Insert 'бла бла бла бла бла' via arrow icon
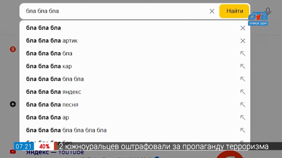Viewport: 282px width, 158px height. 243,79
